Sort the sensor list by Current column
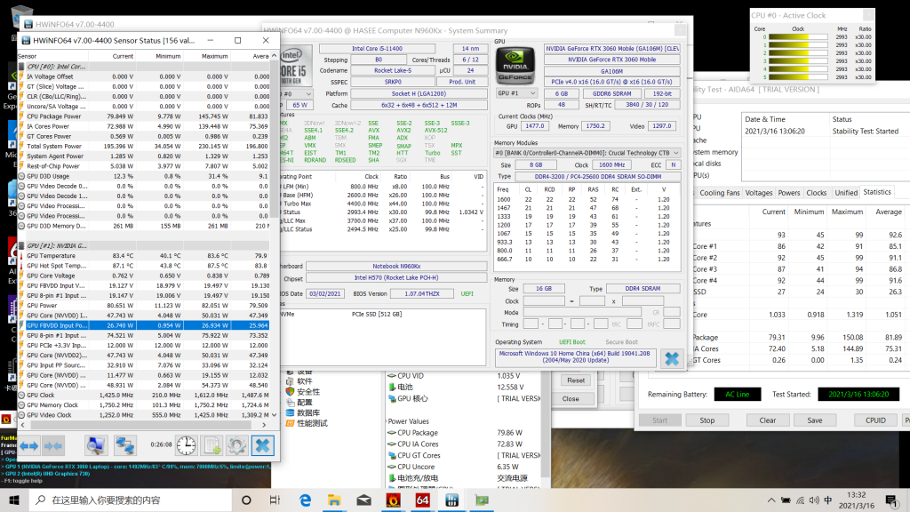910x512 pixels. click(x=123, y=56)
